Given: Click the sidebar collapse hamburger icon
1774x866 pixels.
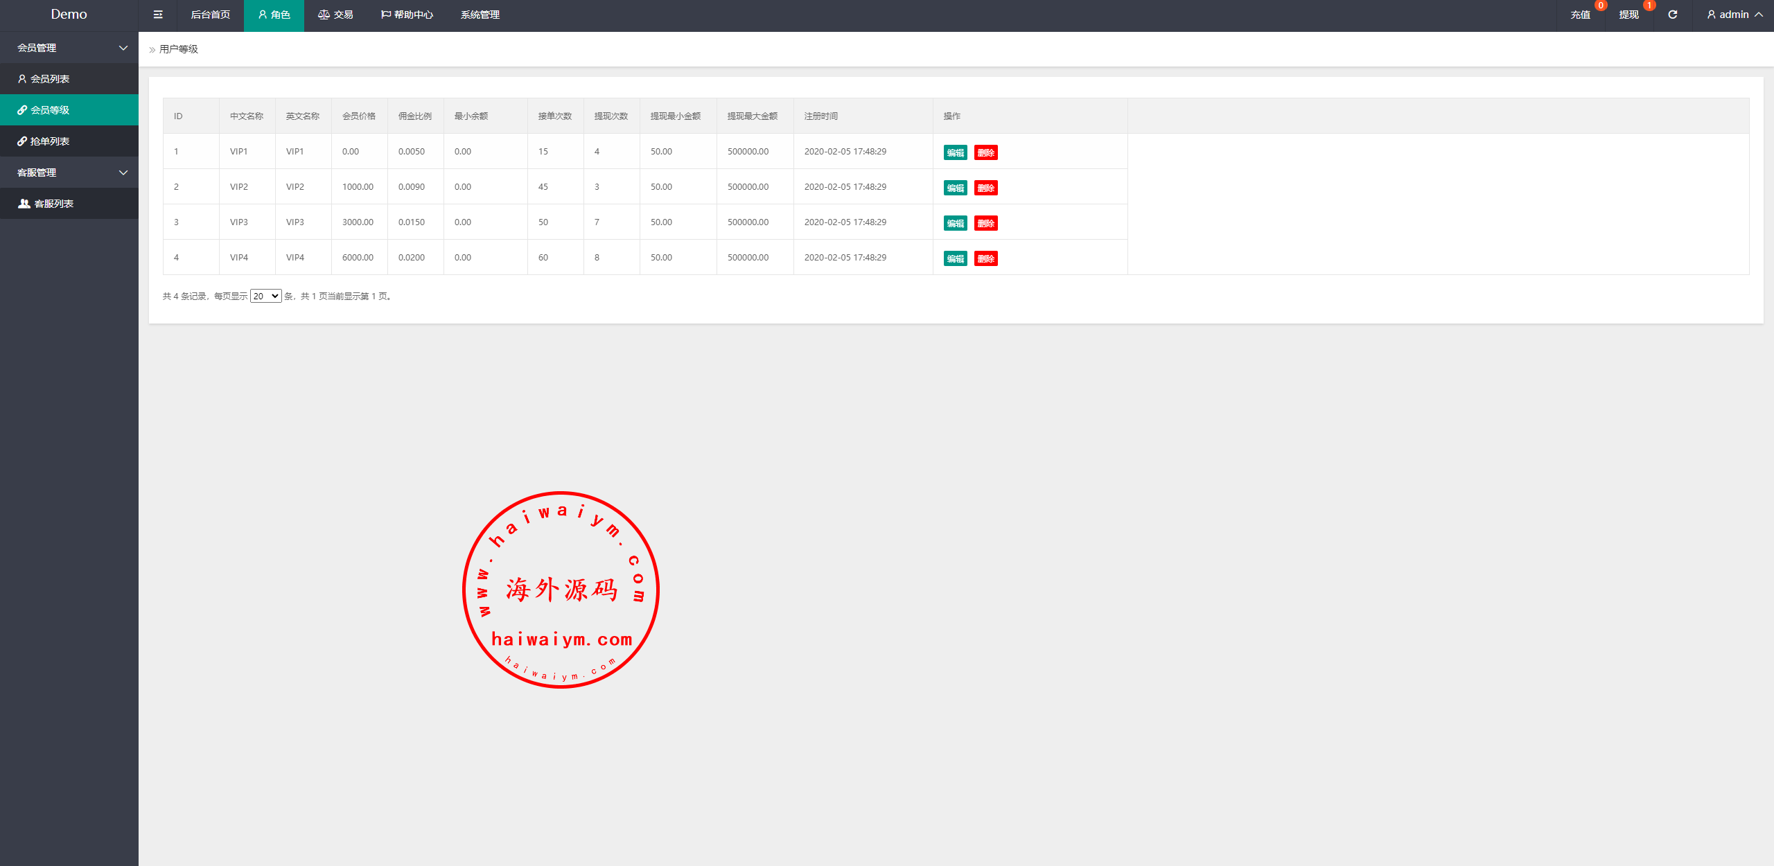Looking at the screenshot, I should click(158, 15).
